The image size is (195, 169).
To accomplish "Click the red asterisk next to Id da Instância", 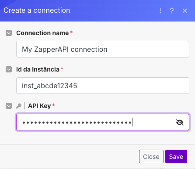I will 62,68.
